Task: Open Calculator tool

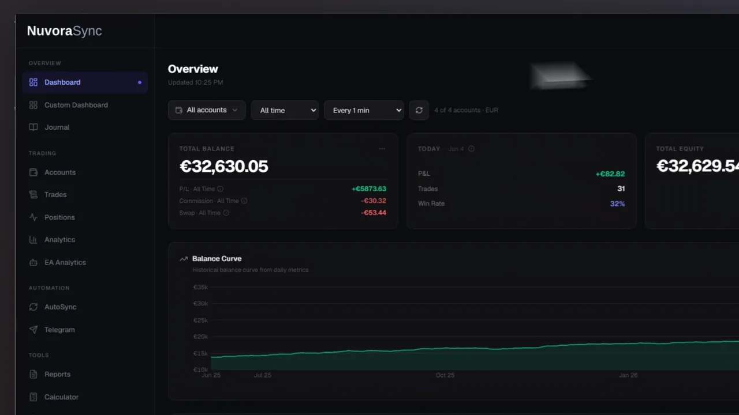Action: pyautogui.click(x=85, y=397)
